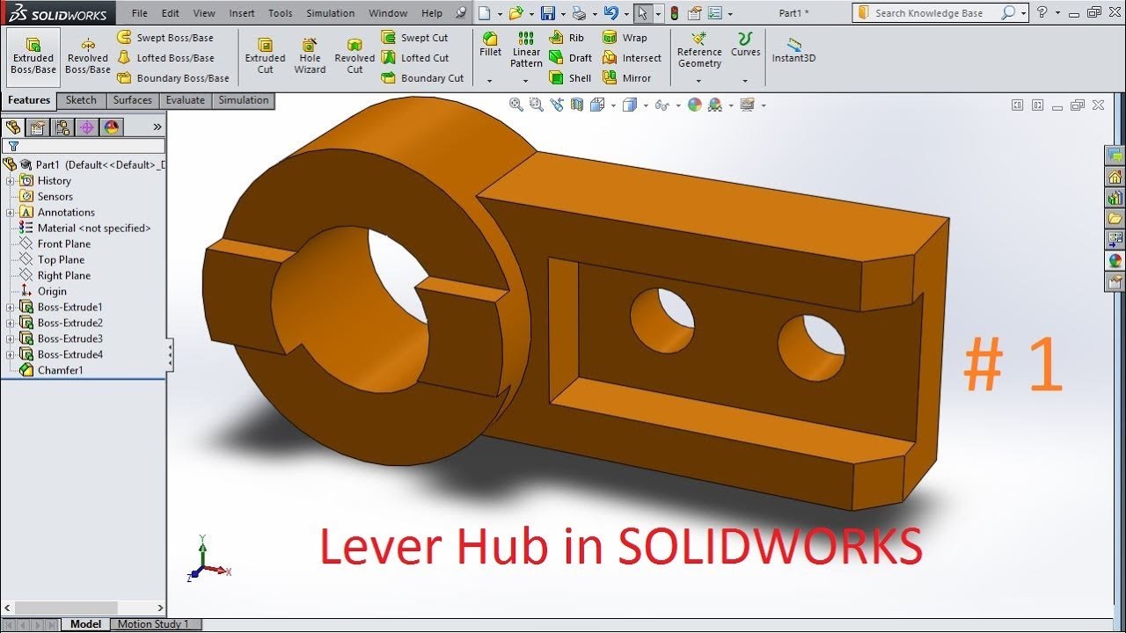Select the Draft tool

(x=570, y=58)
